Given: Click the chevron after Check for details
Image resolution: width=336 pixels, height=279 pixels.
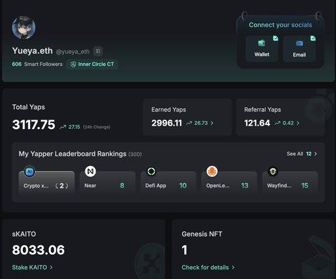Looking at the screenshot, I should click(233, 268).
